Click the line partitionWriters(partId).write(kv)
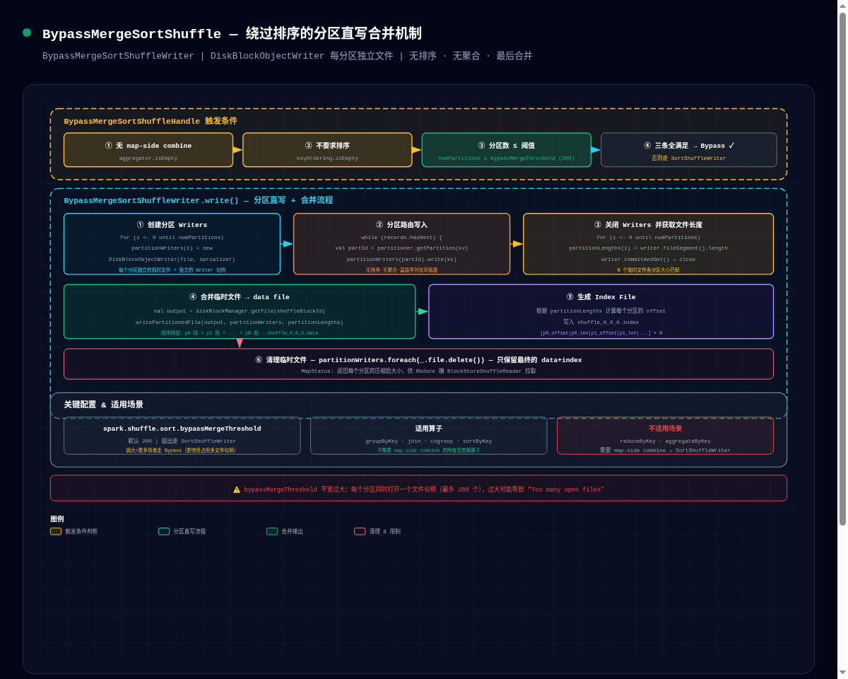 pos(401,260)
